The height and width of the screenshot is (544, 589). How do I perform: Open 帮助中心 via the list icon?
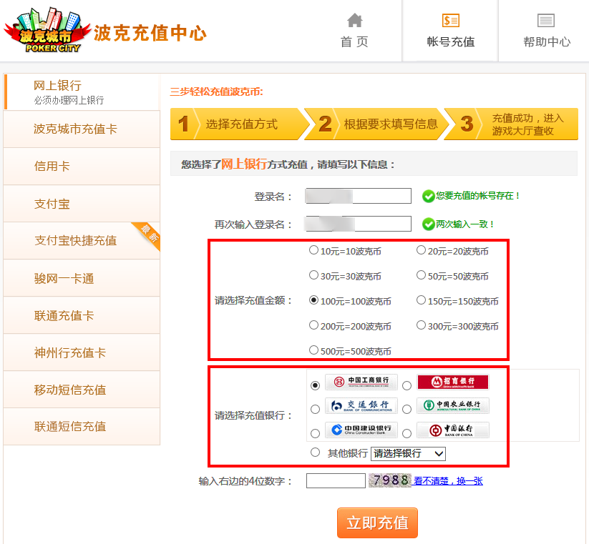tap(546, 20)
